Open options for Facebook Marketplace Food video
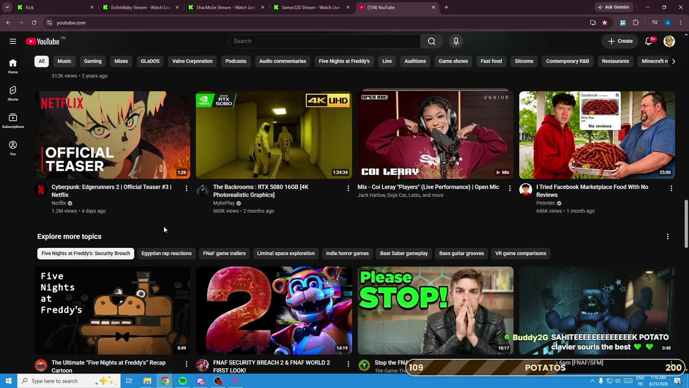Screen dimensions: 689x388 pos(671,188)
